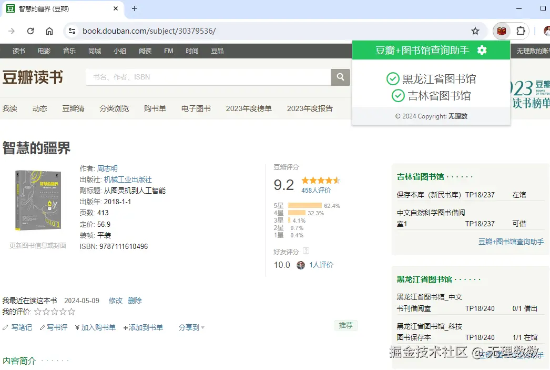
Task: Click 无理数 copyright link in popup
Action: [458, 116]
